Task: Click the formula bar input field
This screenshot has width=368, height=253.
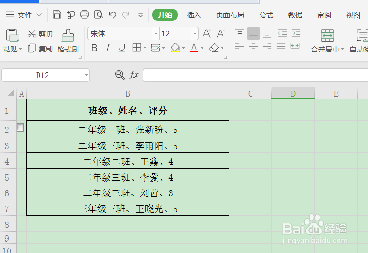Action: point(255,75)
